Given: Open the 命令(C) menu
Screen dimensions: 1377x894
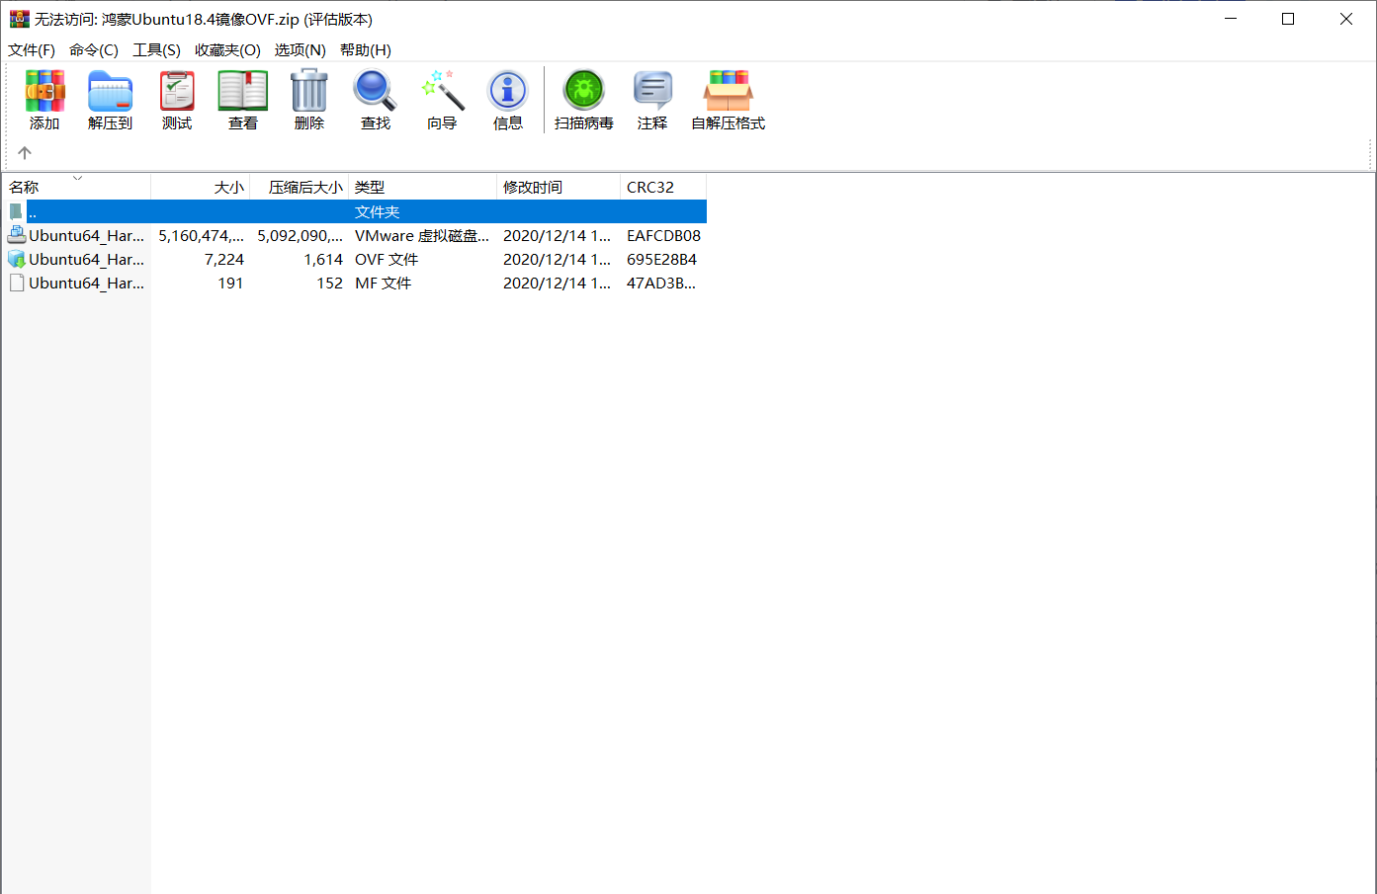Looking at the screenshot, I should (94, 50).
